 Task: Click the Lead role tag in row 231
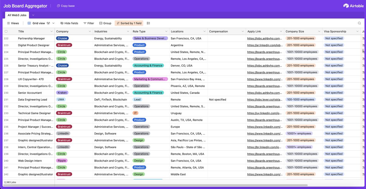pyautogui.click(x=137, y=100)
